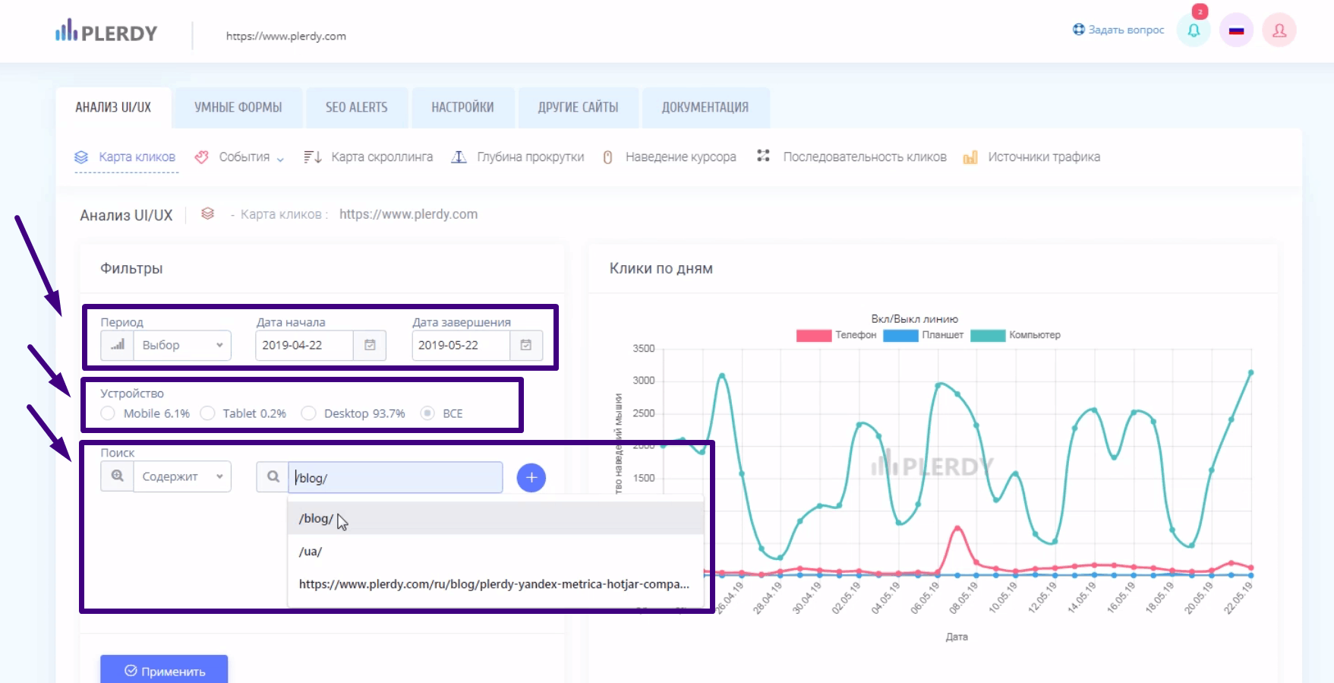Click the start date field 2019-04-22
Screen dimensions: 1334x683
point(304,345)
